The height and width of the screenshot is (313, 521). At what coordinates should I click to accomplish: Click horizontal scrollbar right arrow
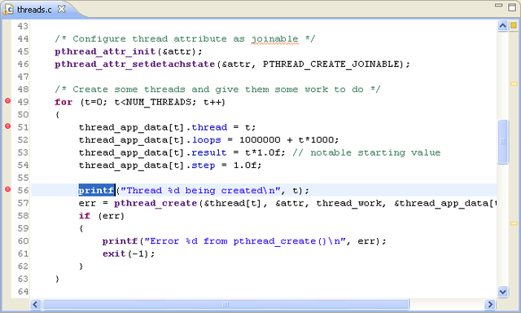pyautogui.click(x=490, y=304)
